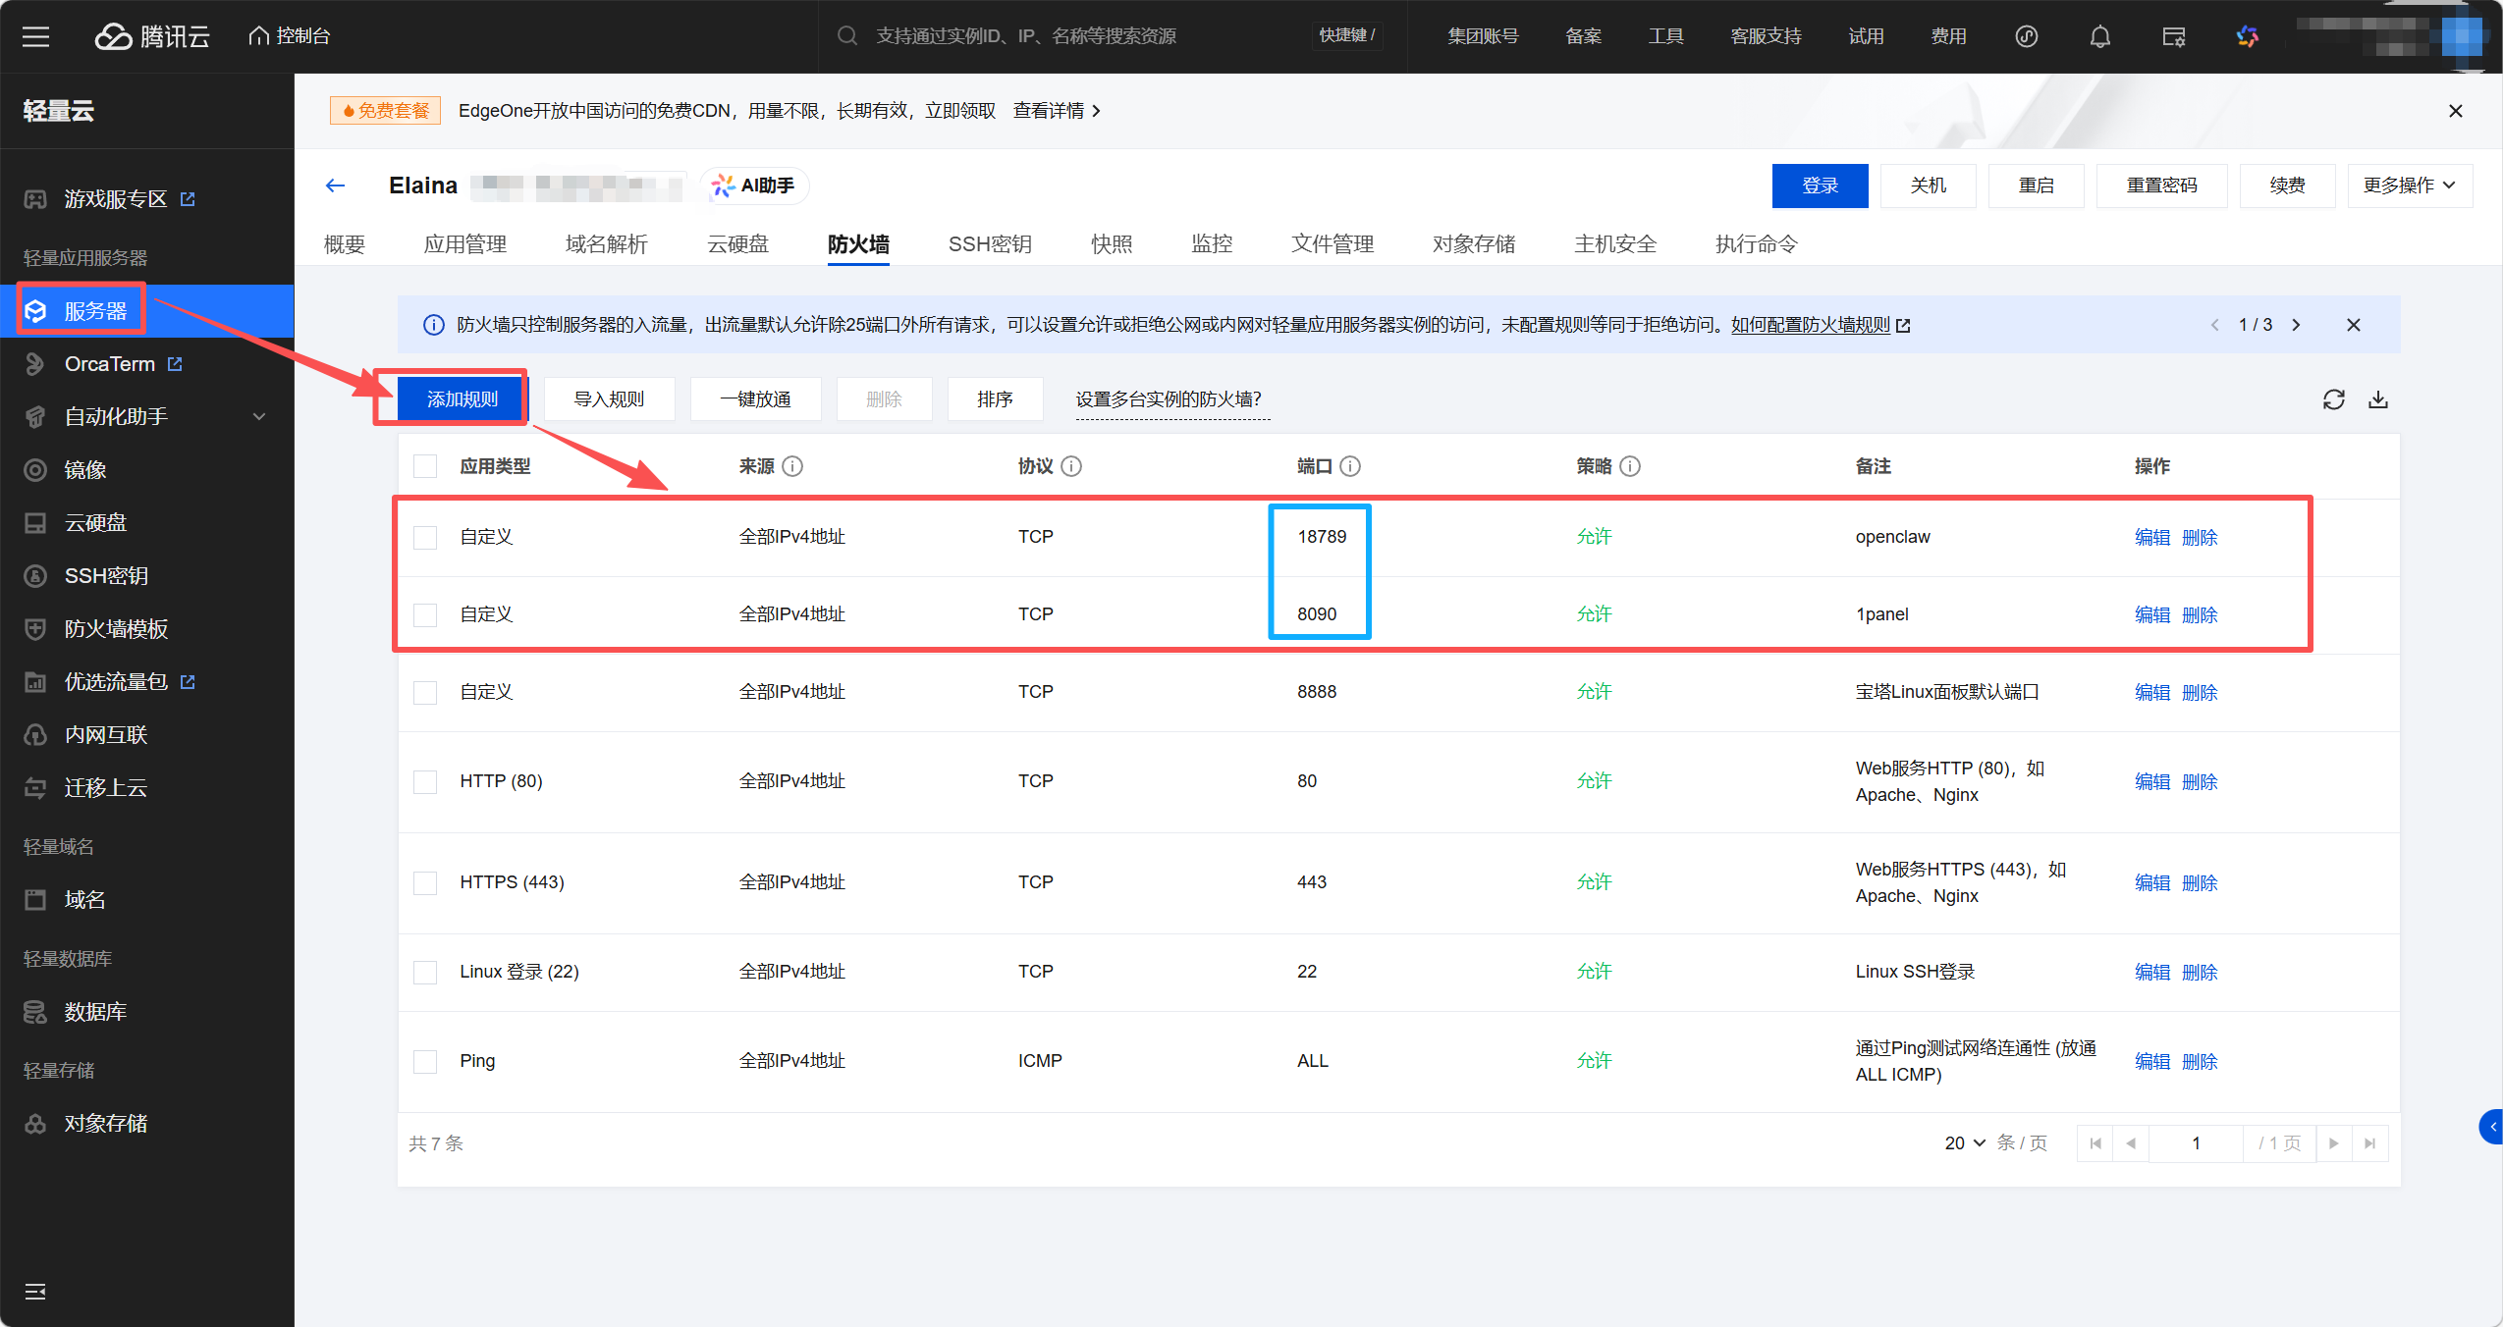The height and width of the screenshot is (1327, 2503).
Task: Click the top resource search field
Action: pyautogui.click(x=1026, y=36)
